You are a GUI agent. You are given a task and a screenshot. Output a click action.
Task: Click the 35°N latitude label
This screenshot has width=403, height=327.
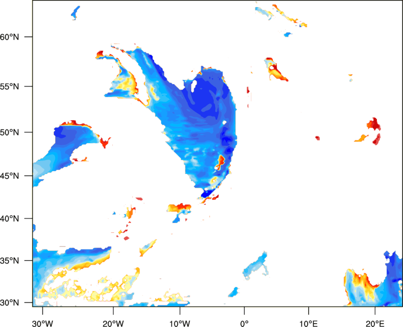[10, 261]
